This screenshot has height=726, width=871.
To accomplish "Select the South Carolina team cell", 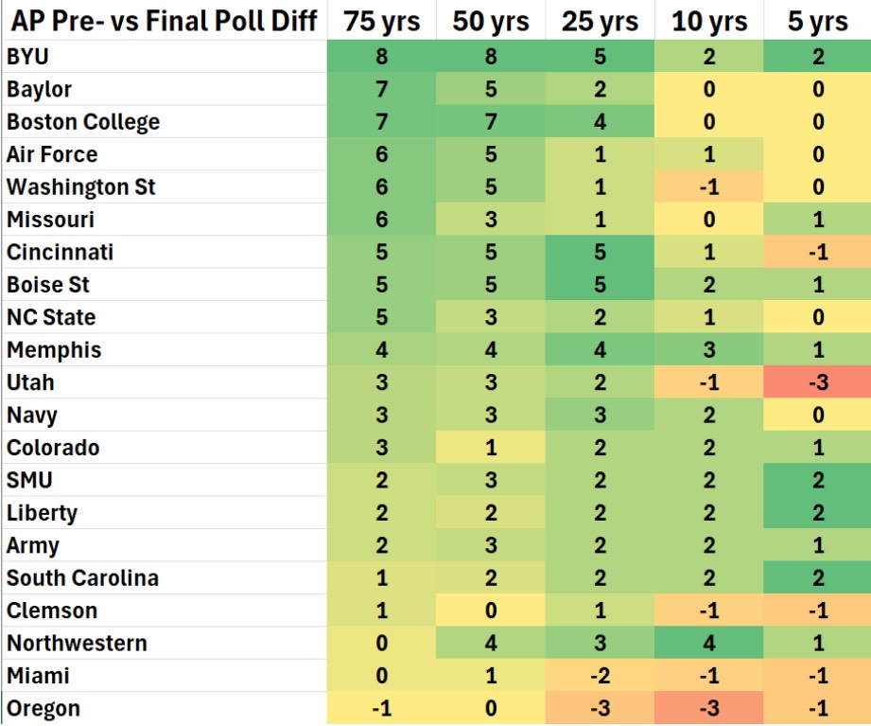I will pos(165,577).
